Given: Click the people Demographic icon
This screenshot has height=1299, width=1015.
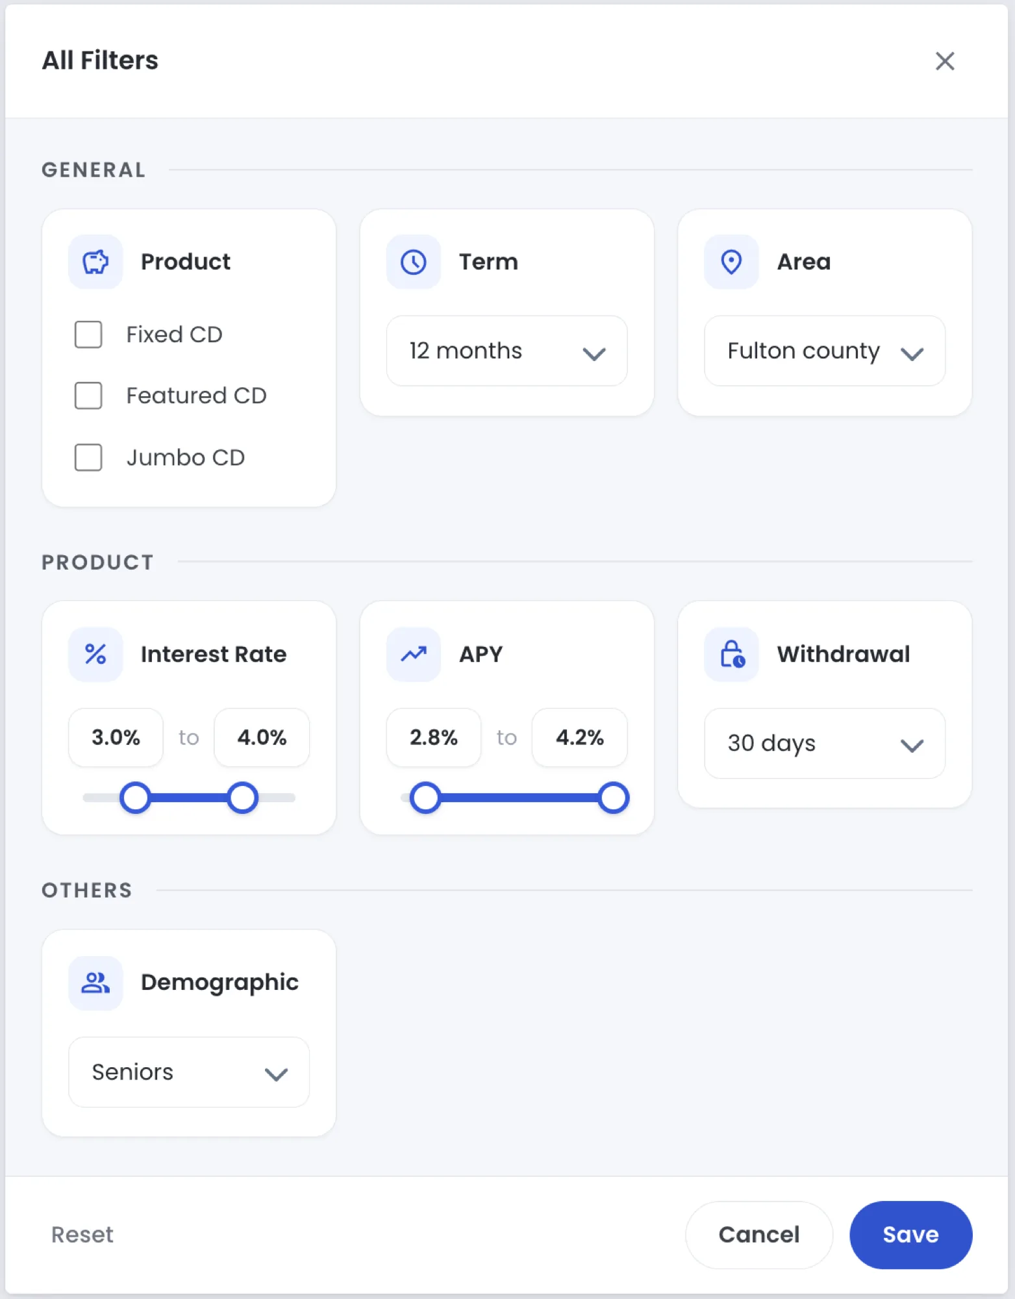Looking at the screenshot, I should coord(95,983).
